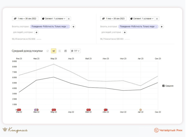Switch to line chart view
The image size is (186, 137).
(x=54, y=51)
